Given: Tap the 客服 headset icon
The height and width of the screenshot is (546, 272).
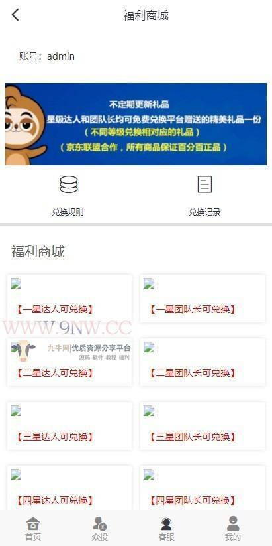Looking at the screenshot, I should pos(166,523).
